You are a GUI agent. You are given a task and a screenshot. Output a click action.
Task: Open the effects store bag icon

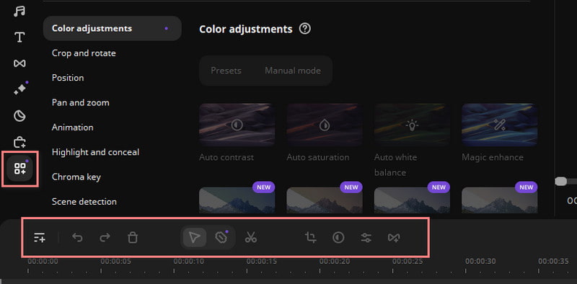(19, 143)
